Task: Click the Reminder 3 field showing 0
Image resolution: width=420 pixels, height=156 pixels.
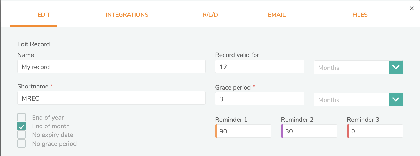Action: [x=376, y=131]
